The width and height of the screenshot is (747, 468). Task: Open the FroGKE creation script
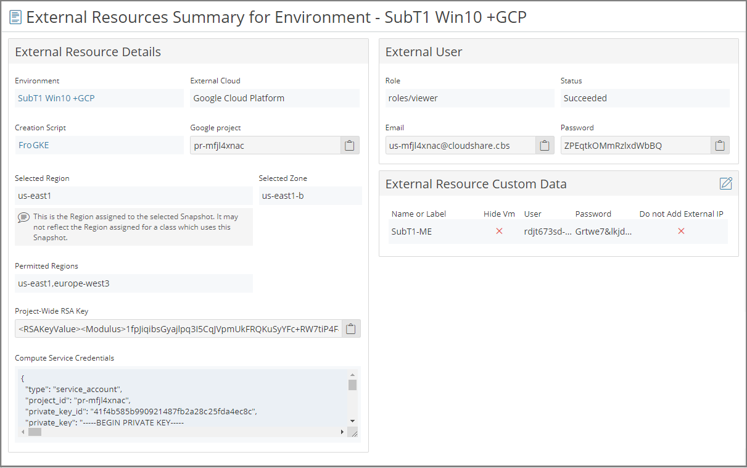(x=33, y=145)
